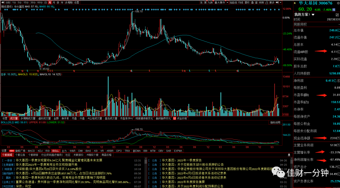The height and width of the screenshot is (188, 340).
Task: Open the dropdown arrow at the toolbar's right end
Action: [x=280, y=3]
